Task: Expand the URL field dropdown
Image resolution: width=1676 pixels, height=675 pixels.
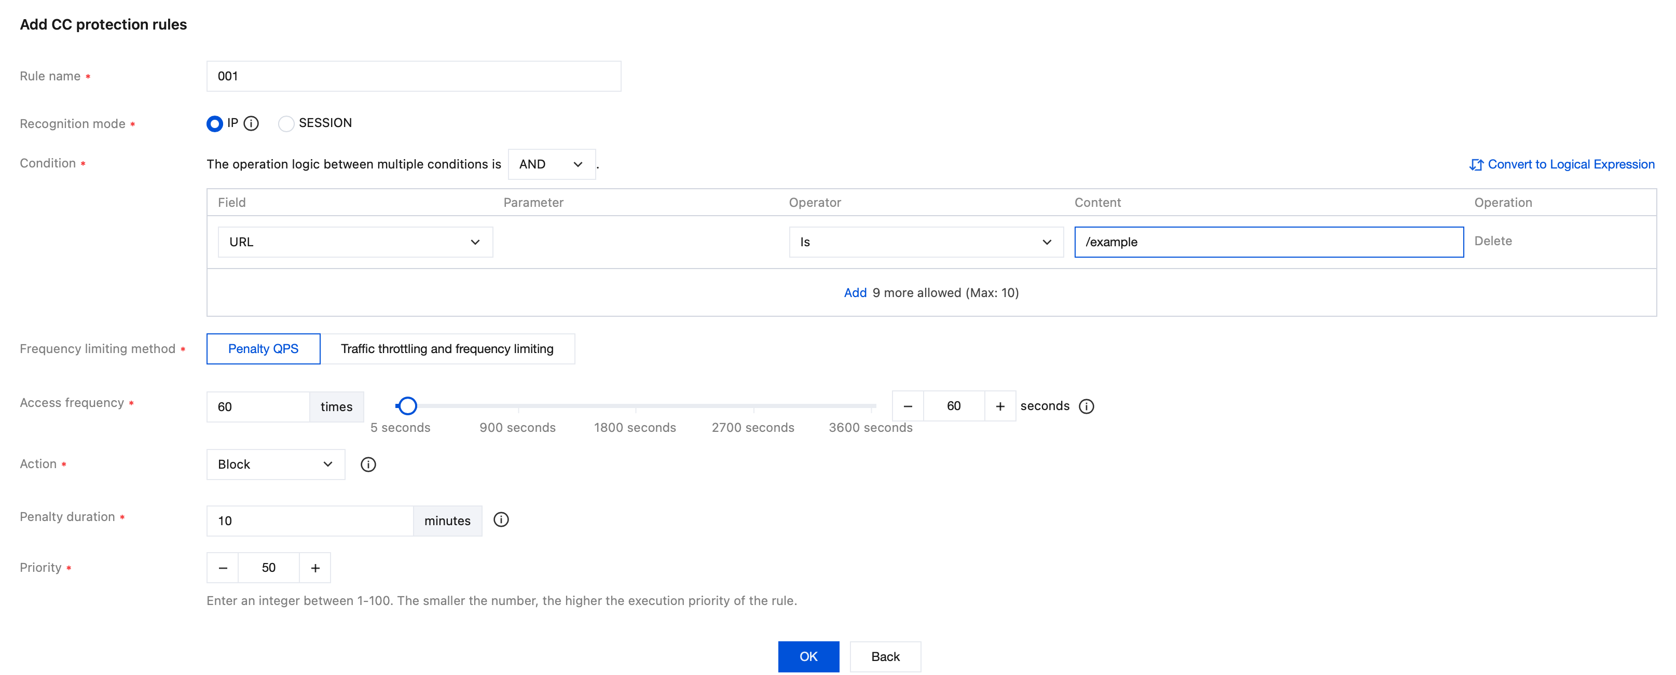Action: (354, 242)
